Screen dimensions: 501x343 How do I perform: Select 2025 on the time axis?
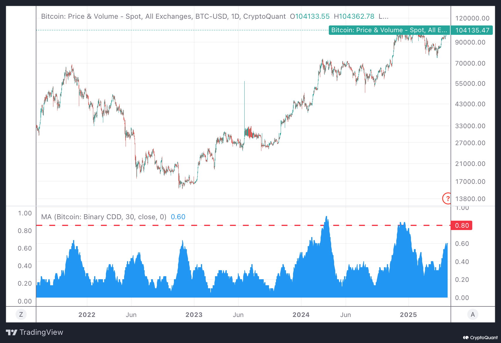click(409, 315)
